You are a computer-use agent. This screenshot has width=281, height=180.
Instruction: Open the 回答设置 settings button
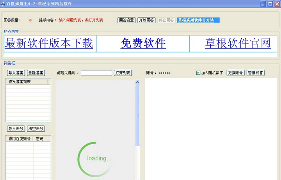click(x=126, y=20)
